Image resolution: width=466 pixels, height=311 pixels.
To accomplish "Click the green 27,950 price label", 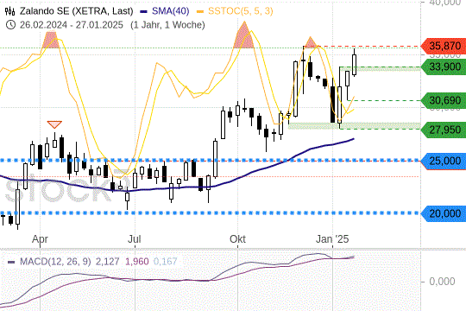I will [x=444, y=130].
